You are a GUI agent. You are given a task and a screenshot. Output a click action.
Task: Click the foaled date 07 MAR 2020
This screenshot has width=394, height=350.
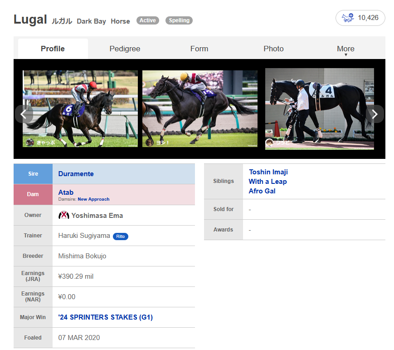click(x=79, y=338)
